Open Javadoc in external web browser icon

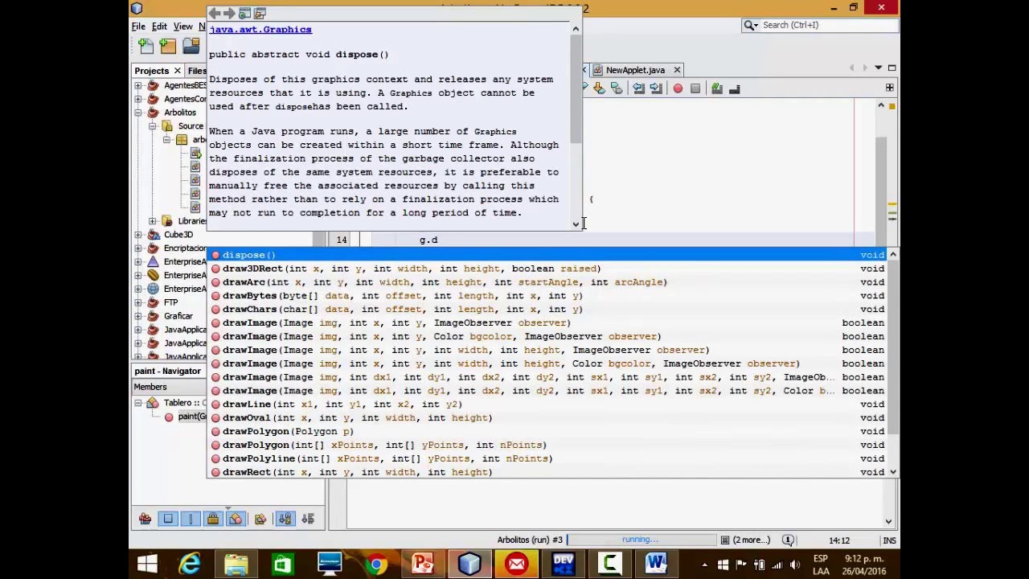click(x=244, y=13)
